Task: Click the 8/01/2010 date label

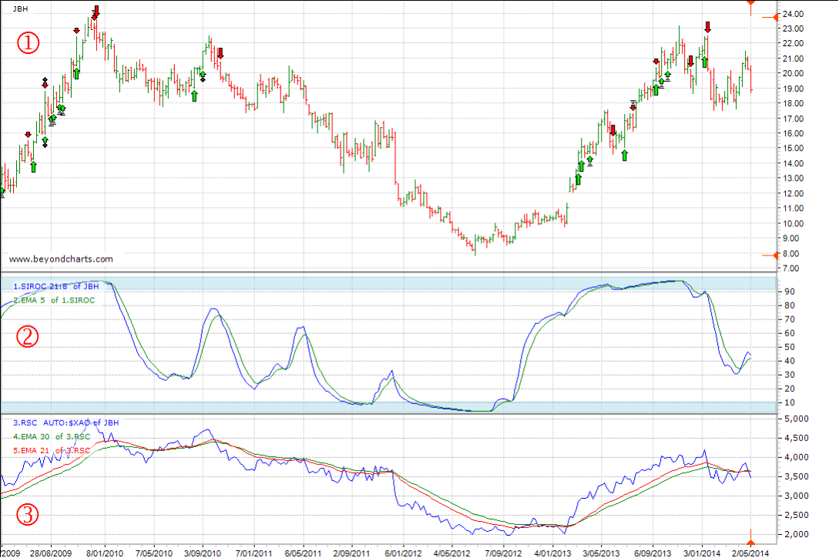Action: coord(104,553)
